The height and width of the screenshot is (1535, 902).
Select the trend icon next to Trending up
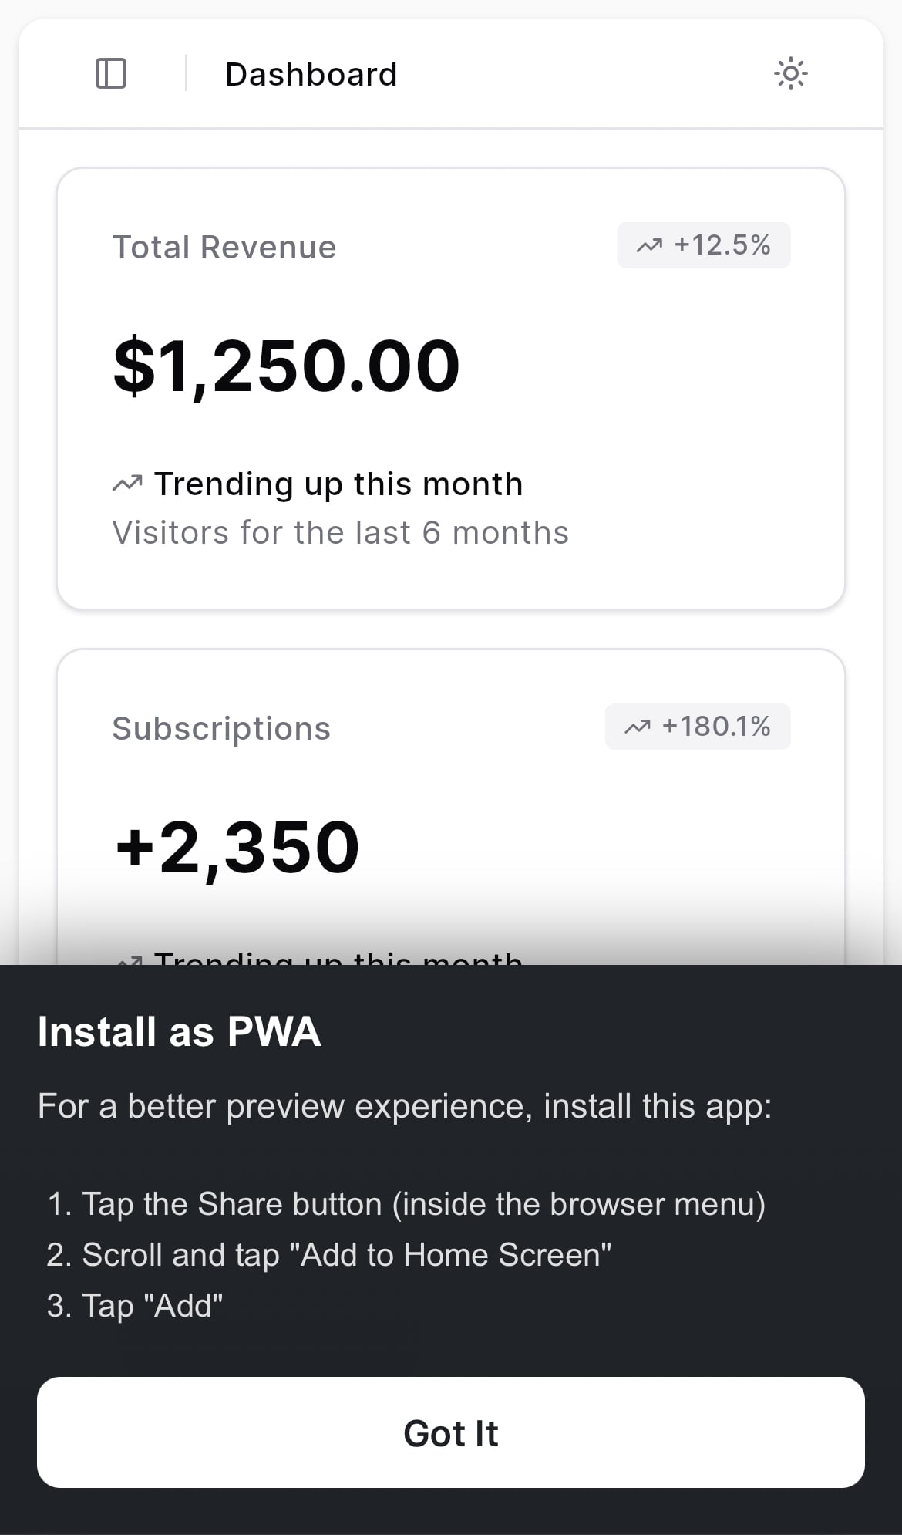click(x=129, y=483)
